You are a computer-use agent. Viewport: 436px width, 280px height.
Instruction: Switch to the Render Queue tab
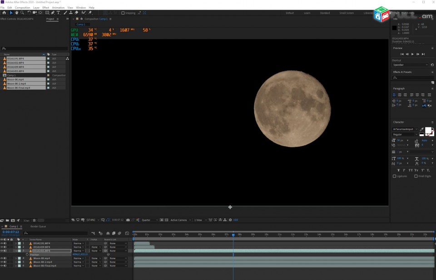click(38, 227)
